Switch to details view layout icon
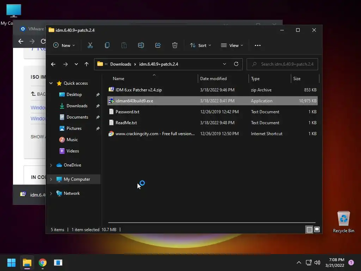This screenshot has height=271, width=361. (309, 229)
